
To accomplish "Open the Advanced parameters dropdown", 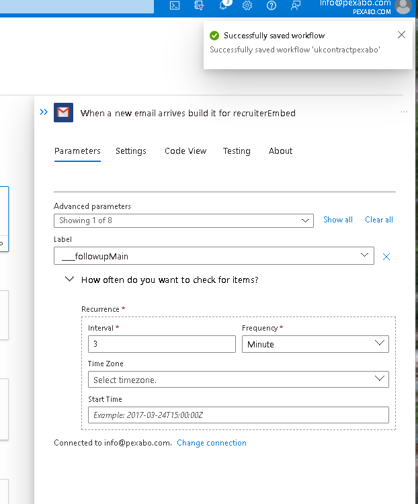I will click(x=183, y=221).
